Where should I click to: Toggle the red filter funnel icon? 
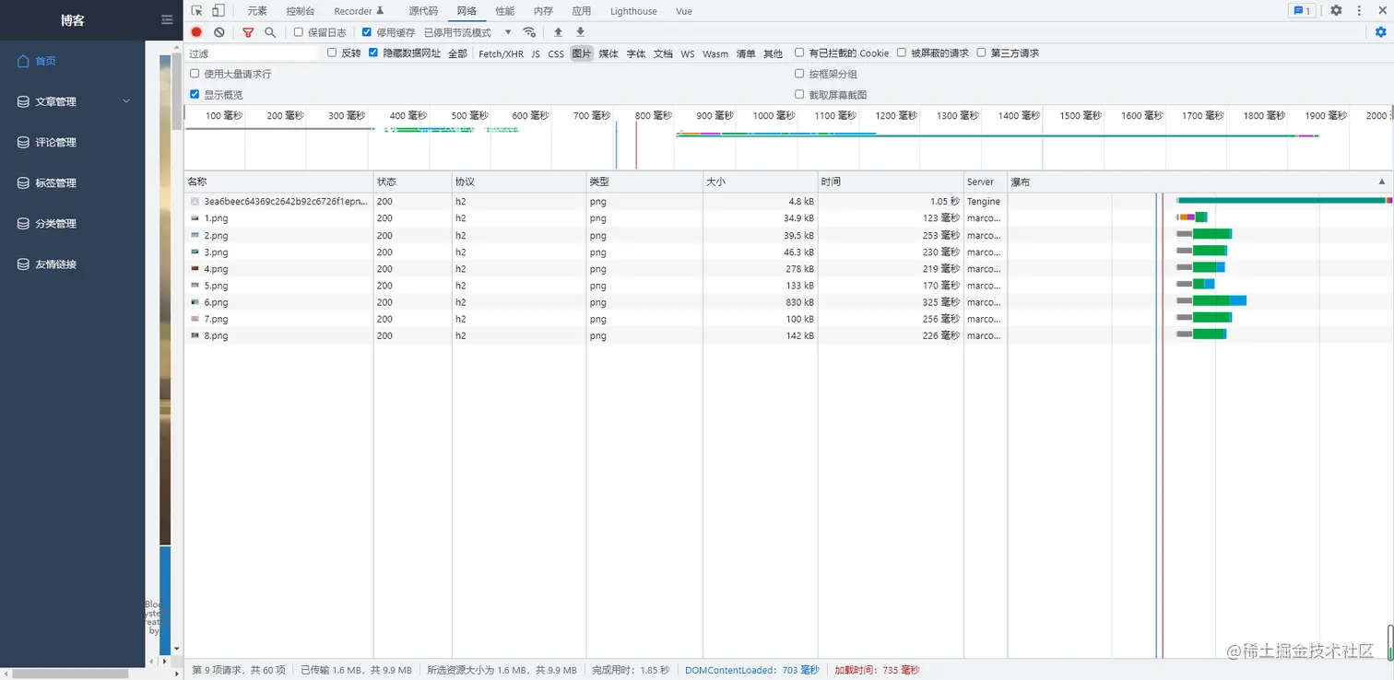pyautogui.click(x=248, y=32)
